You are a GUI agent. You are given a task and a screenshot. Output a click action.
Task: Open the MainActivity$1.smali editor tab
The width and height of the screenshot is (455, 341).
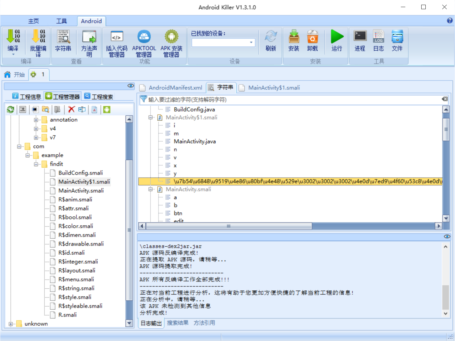(270, 88)
